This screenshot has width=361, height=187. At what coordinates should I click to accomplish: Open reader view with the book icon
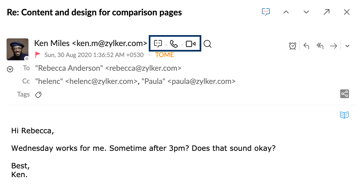(x=345, y=115)
